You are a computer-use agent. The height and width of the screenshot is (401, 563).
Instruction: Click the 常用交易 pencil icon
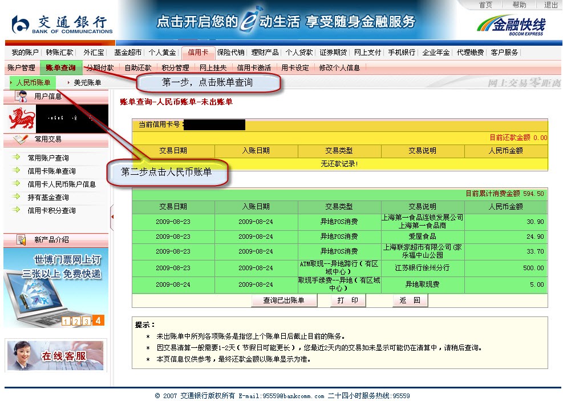(21, 139)
